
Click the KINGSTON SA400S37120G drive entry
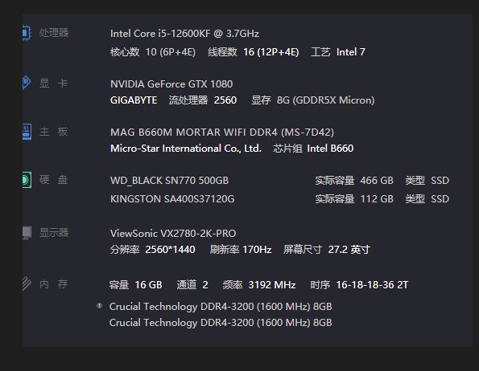172,199
